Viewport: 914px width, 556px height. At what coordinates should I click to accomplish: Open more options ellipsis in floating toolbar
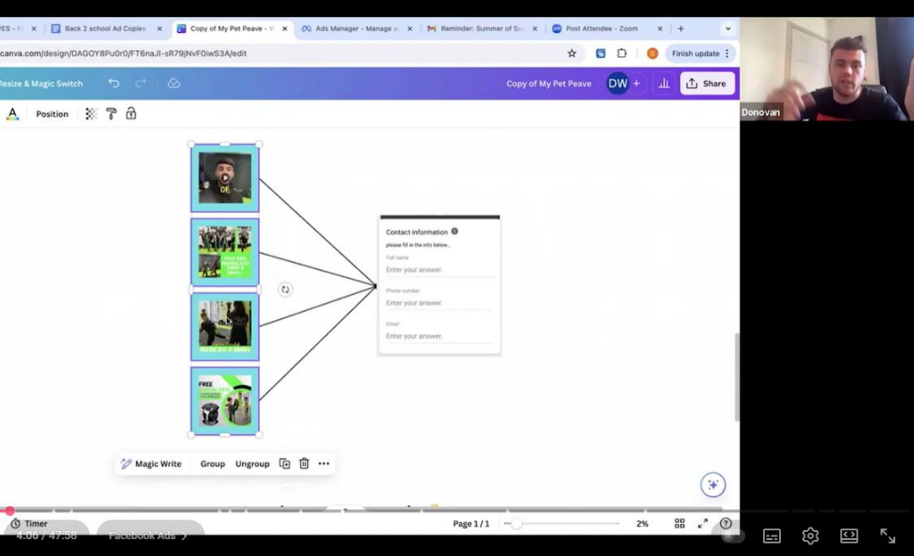coord(324,463)
